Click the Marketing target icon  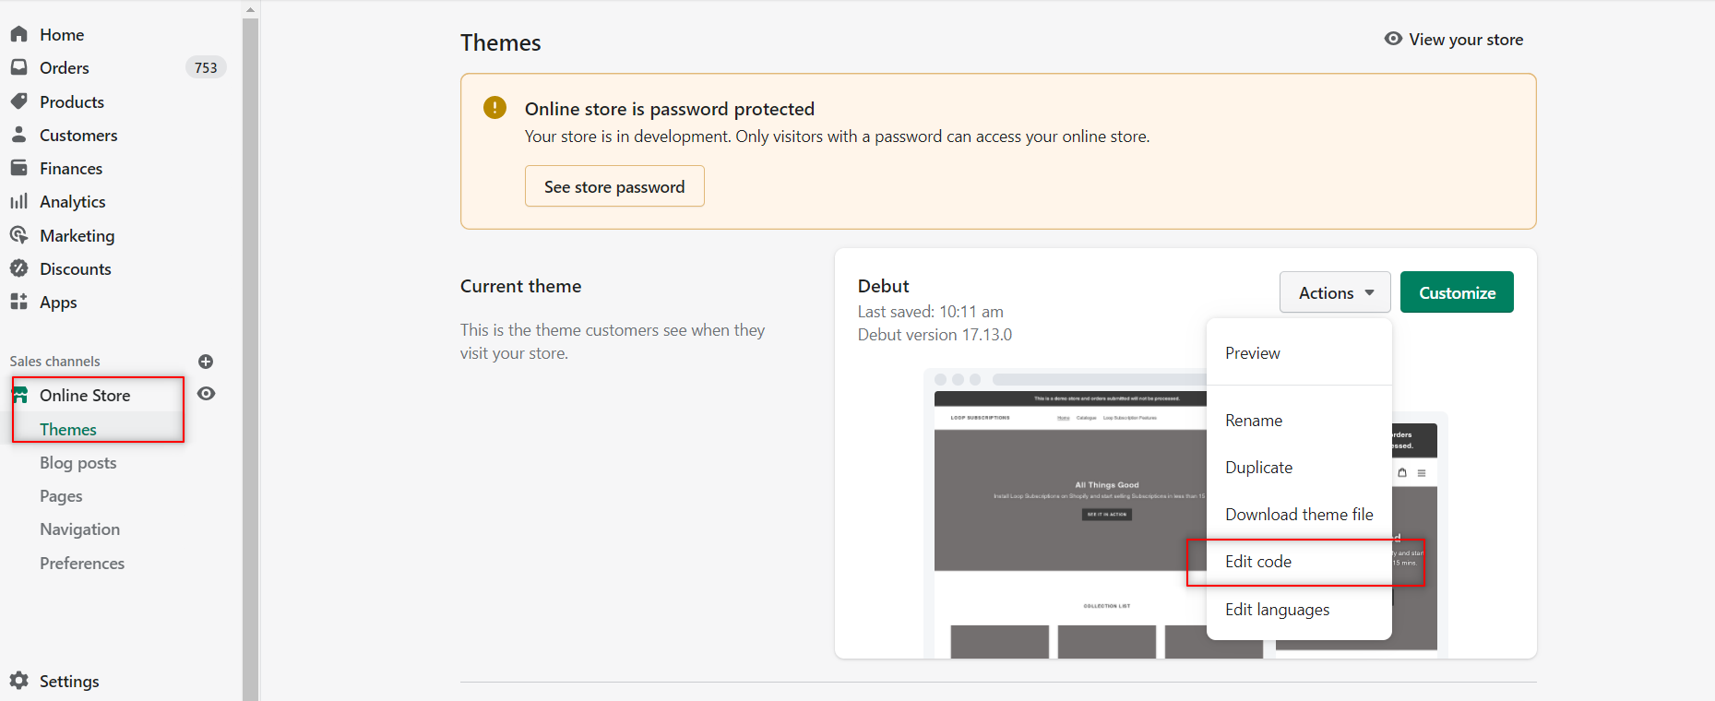coord(18,235)
